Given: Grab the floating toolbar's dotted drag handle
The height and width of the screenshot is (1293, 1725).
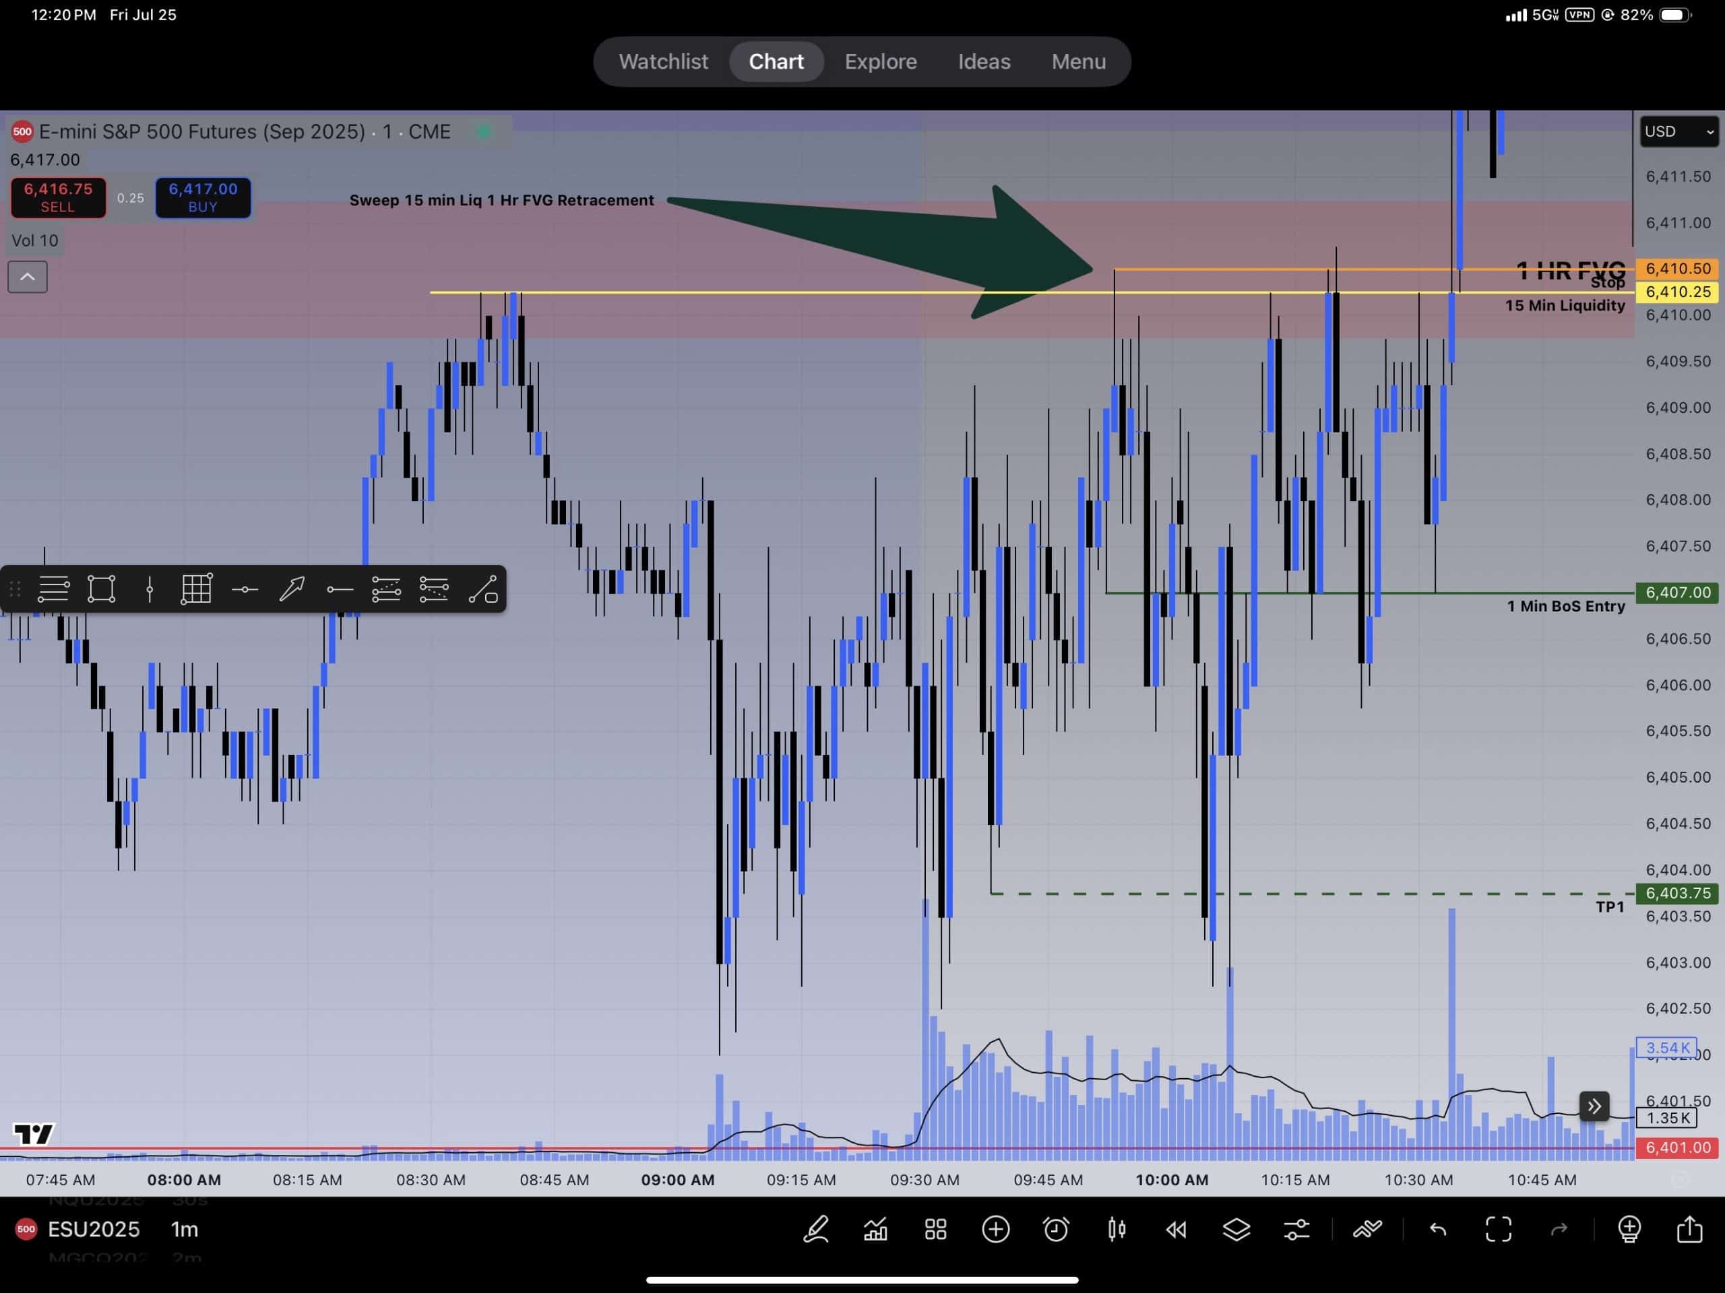Looking at the screenshot, I should 15,589.
